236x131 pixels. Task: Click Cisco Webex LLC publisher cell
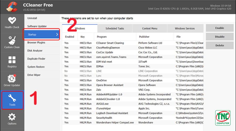[x=148, y=48]
